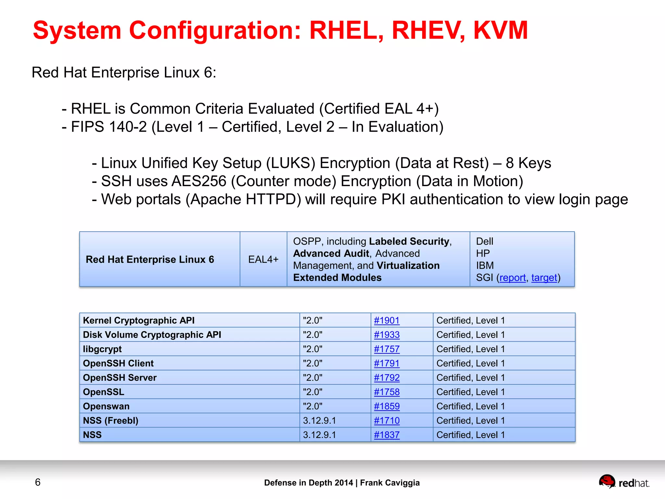Click the Web portals Apache HTTPD line
The height and width of the screenshot is (499, 665).
[x=360, y=199]
